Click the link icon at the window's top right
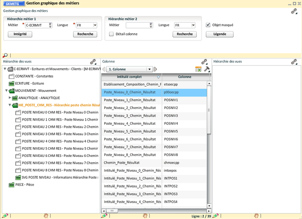 click(x=294, y=12)
